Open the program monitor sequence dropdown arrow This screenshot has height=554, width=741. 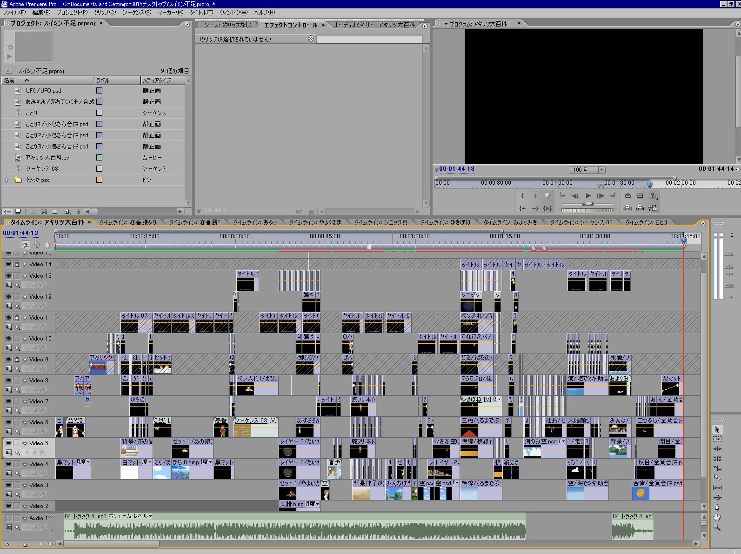click(446, 24)
